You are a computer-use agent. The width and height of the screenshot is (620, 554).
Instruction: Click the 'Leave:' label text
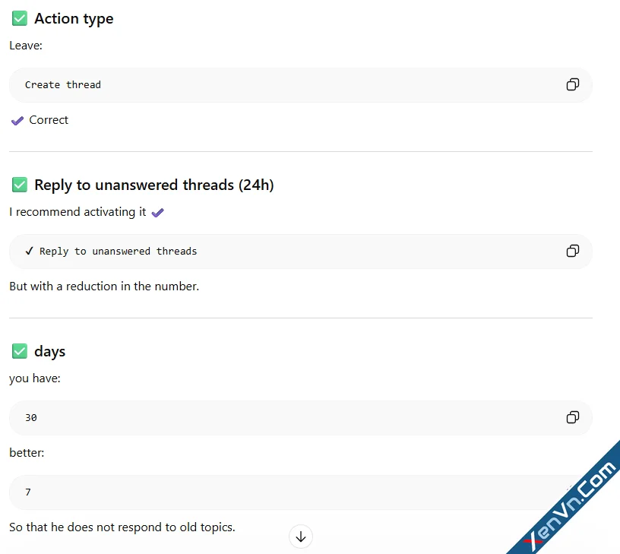pyautogui.click(x=26, y=46)
